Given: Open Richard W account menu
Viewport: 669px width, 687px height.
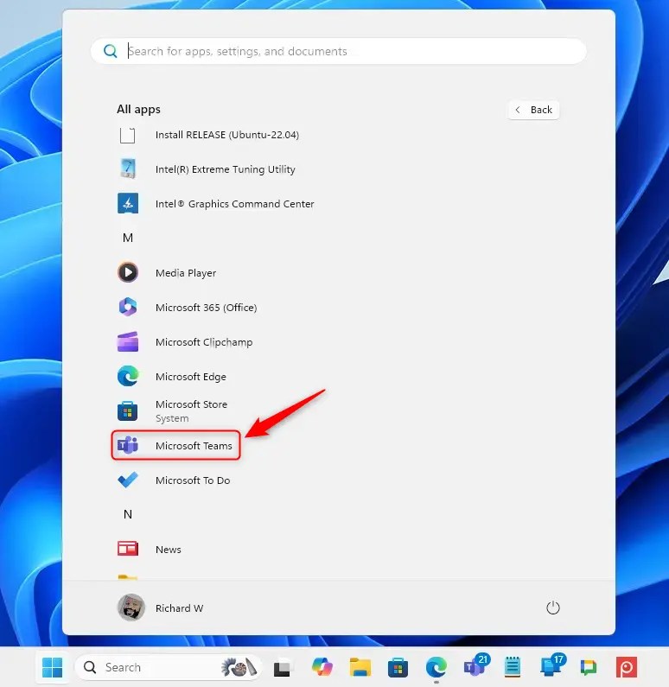Looking at the screenshot, I should point(161,607).
